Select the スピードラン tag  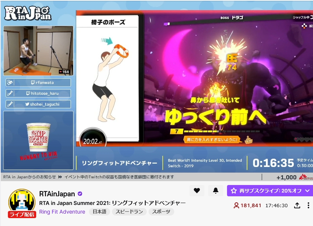click(x=129, y=212)
